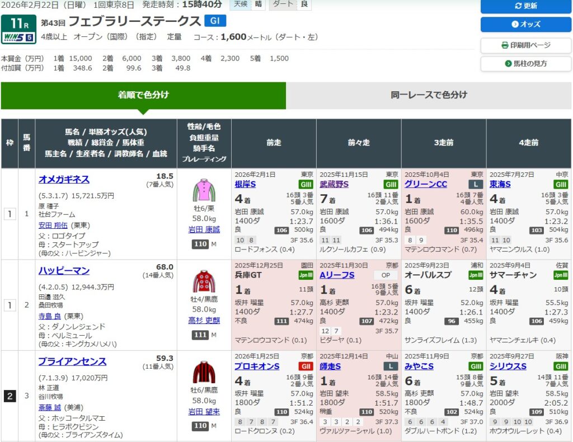573x442 pixels.
Task: Open the horse link ハッピーマン
Action: pos(64,271)
